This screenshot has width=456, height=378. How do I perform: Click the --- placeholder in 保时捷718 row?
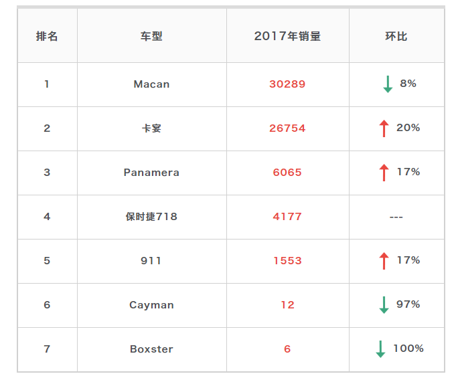click(396, 217)
